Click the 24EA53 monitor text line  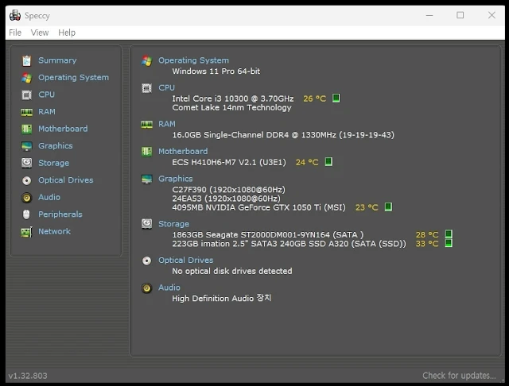226,199
